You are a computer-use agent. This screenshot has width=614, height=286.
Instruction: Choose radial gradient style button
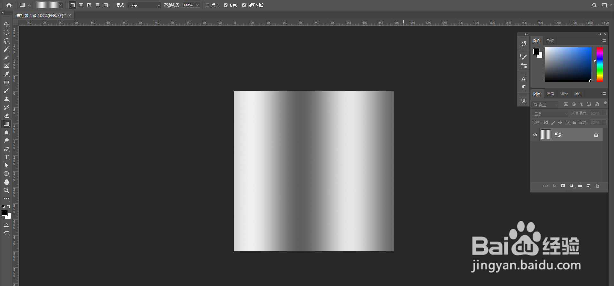click(x=81, y=5)
